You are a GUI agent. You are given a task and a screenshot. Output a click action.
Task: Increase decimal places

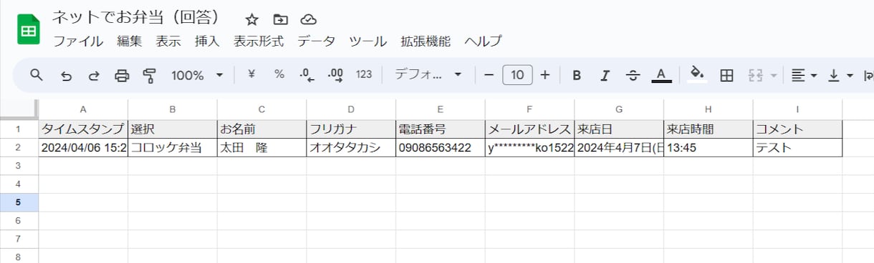[x=335, y=74]
